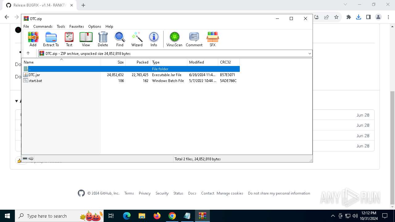Share this page icon in Chrome
This screenshot has height=222, width=395.
tap(326, 17)
